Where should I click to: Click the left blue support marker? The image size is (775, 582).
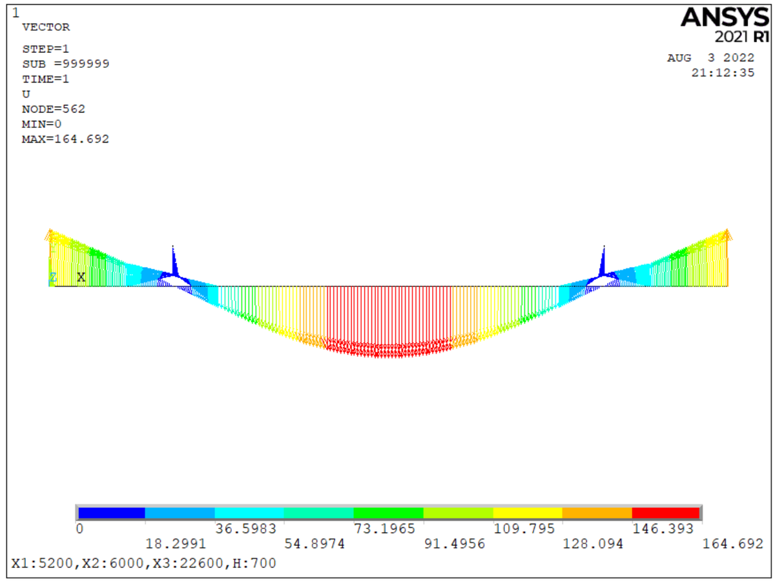pos(173,263)
